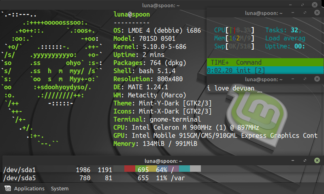Maximize the 'i love devuan' terminal window
The image size is (324, 194).
[x=305, y=79]
